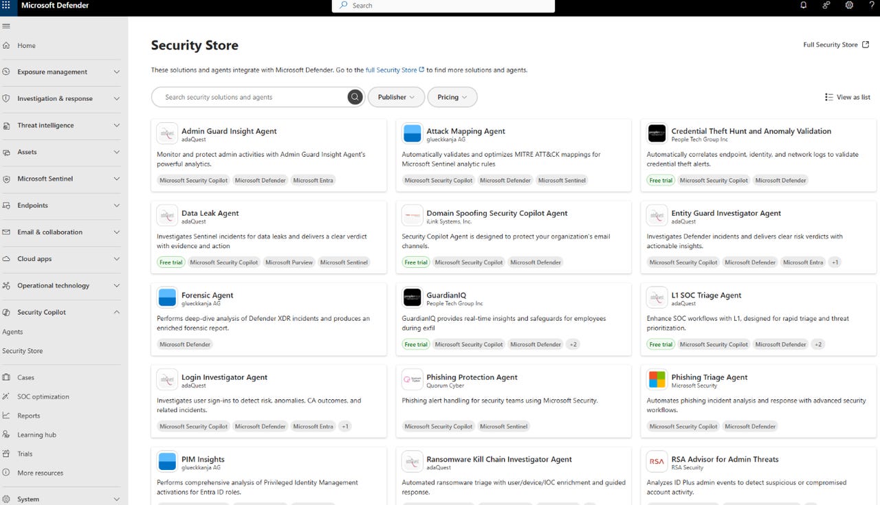Open the app launcher waffle icon
This screenshot has height=505, width=880.
pyautogui.click(x=6, y=5)
